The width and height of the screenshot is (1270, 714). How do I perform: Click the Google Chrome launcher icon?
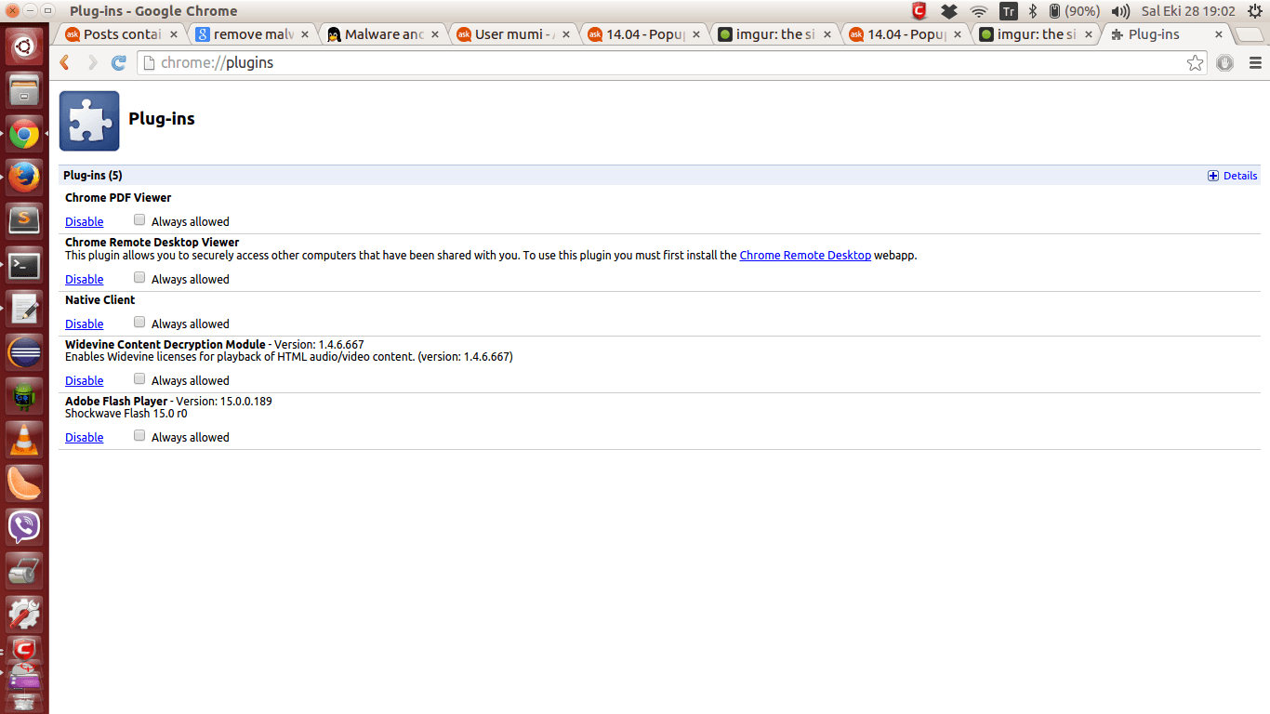coord(24,135)
